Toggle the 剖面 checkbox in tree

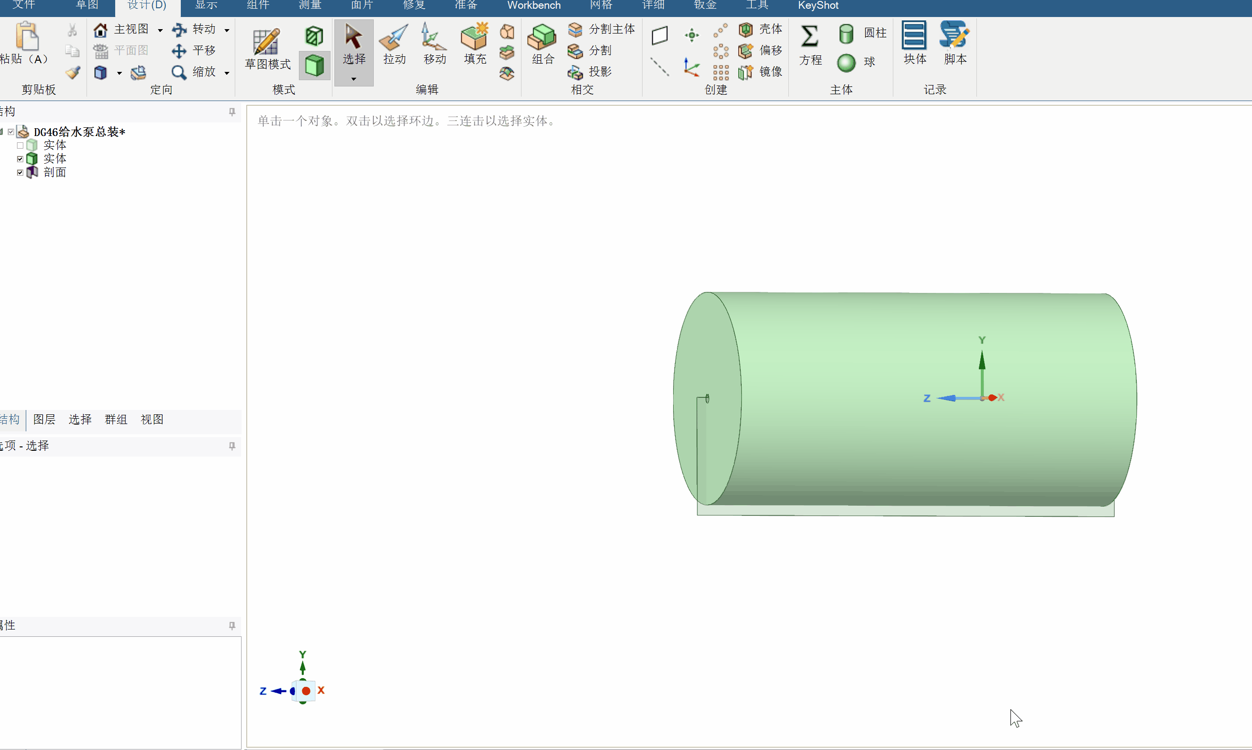coord(20,173)
